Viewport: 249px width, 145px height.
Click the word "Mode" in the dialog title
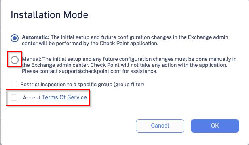pos(76,15)
